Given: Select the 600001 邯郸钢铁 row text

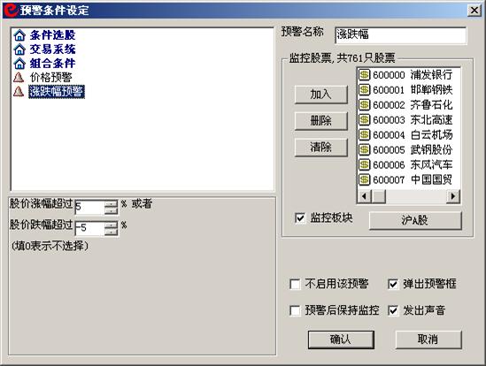Looking at the screenshot, I should click(x=413, y=90).
